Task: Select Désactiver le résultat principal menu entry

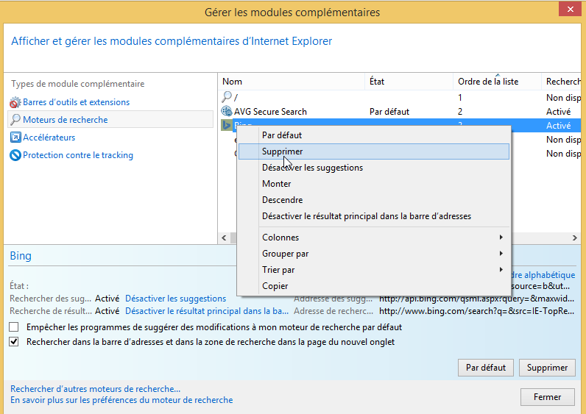Action: tap(374, 216)
